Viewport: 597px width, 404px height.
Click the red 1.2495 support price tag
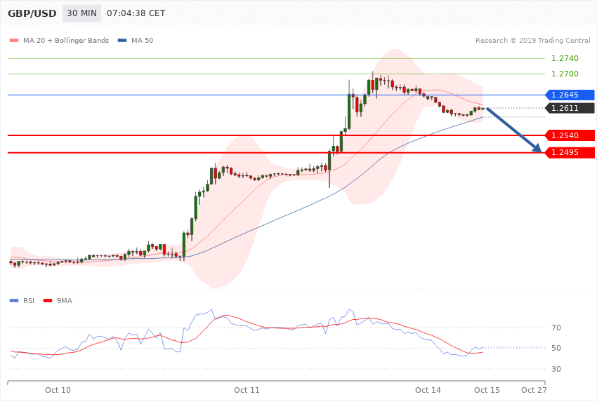[570, 152]
